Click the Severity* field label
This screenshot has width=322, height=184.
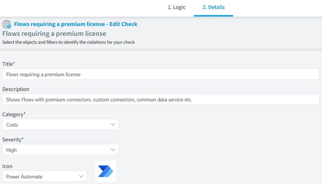pos(13,140)
